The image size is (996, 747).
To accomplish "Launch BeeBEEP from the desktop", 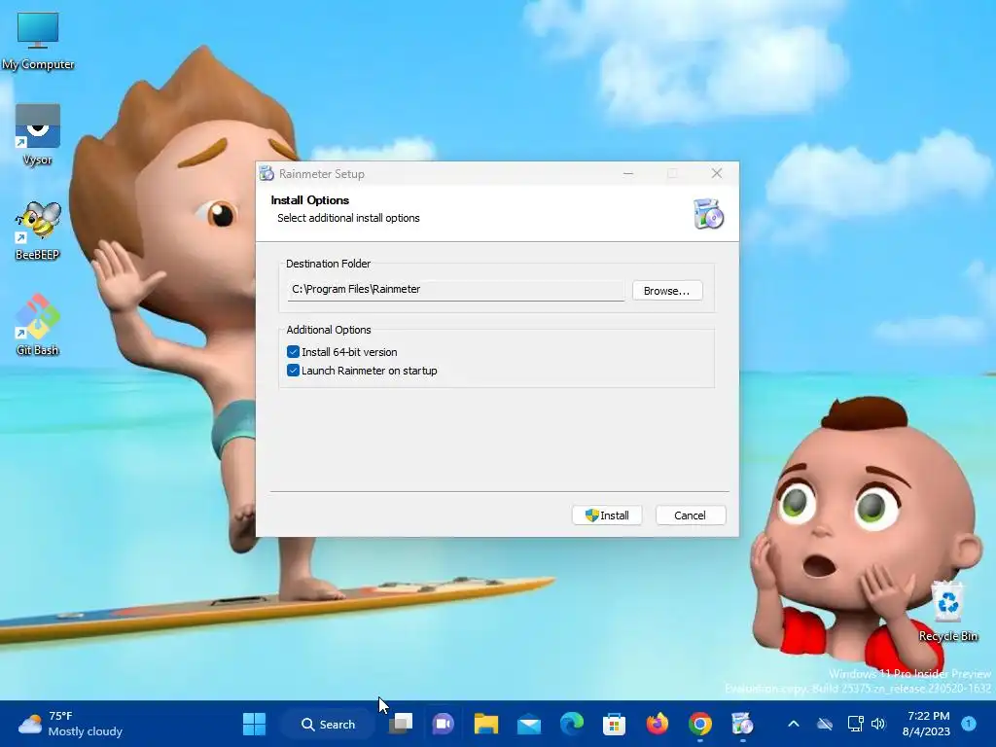I will tap(38, 231).
